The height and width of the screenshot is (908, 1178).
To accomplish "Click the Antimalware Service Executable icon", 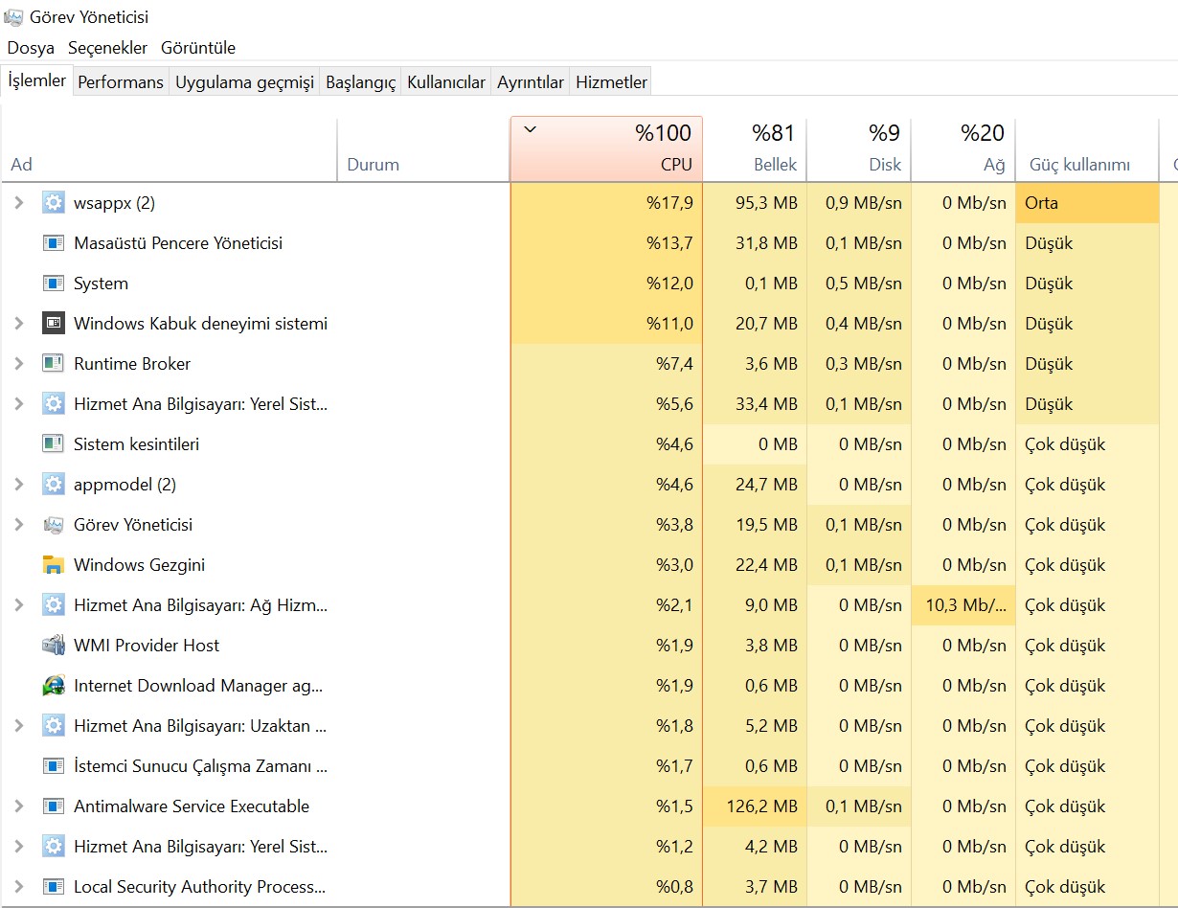I will pyautogui.click(x=54, y=806).
